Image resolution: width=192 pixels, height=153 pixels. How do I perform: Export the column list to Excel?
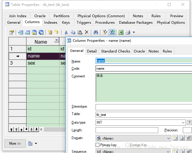click(x=121, y=32)
